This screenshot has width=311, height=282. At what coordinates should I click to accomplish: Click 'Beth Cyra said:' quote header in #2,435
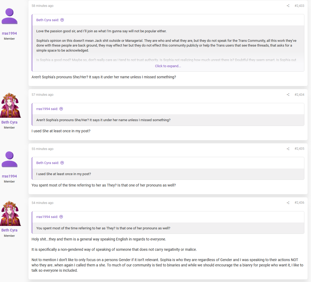point(48,163)
